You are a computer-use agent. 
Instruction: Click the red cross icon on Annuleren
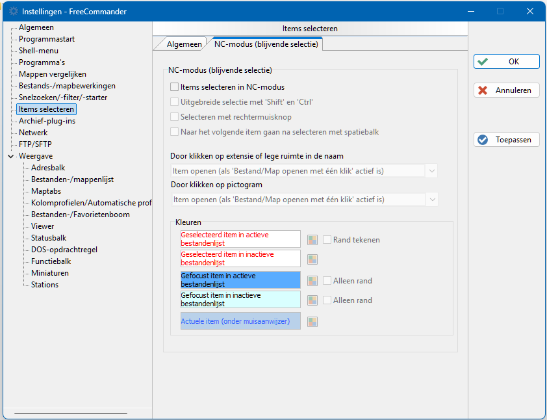(x=483, y=90)
